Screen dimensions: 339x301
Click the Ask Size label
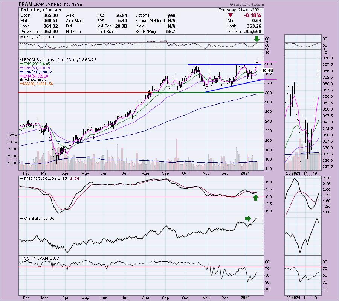click(75, 21)
